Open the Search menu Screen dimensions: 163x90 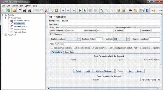15,6
